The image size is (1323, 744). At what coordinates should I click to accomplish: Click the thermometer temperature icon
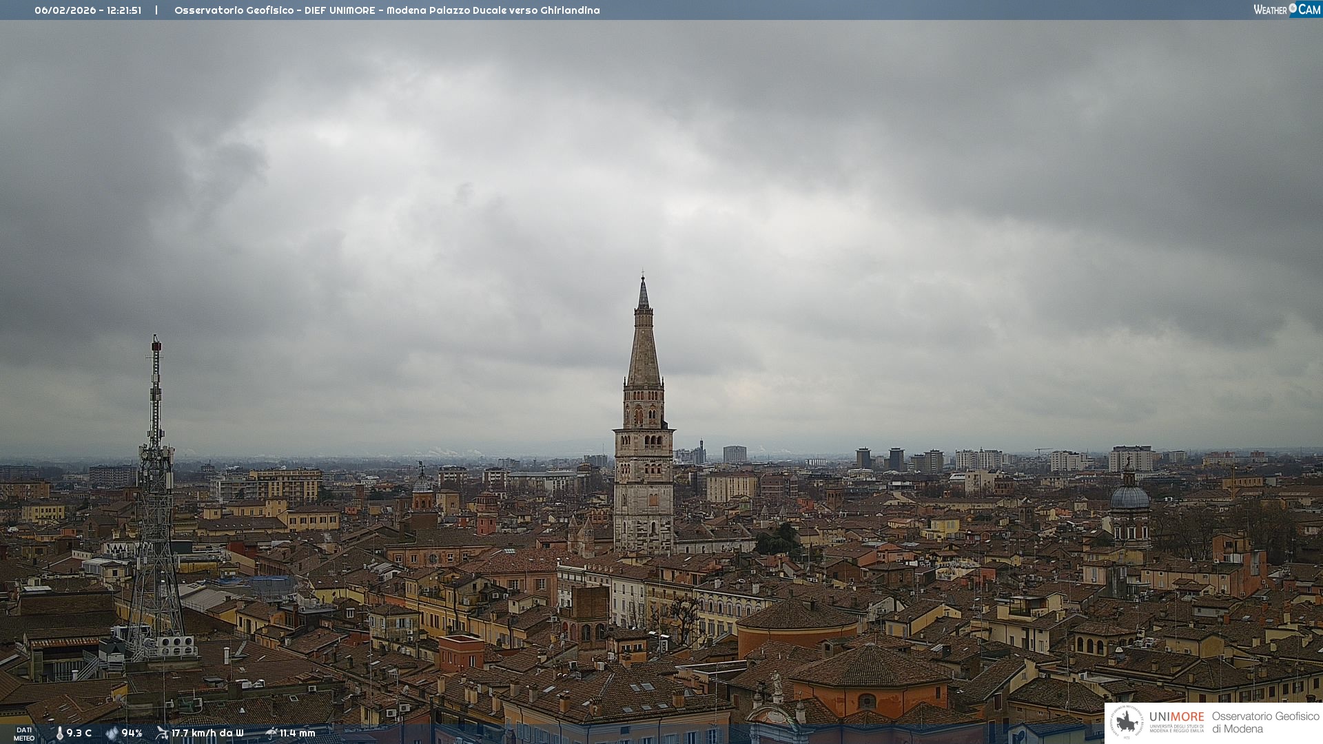click(59, 734)
